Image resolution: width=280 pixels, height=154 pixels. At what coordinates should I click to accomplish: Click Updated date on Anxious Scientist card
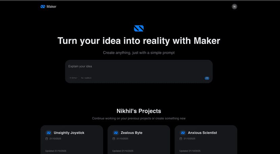[x=190, y=151]
